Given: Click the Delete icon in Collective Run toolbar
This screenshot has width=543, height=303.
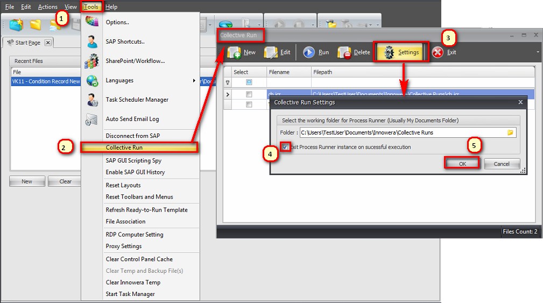Looking at the screenshot, I should [x=344, y=52].
